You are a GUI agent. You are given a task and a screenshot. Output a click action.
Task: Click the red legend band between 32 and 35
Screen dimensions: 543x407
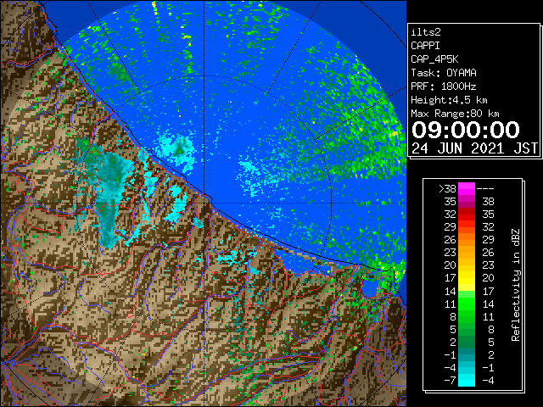point(467,215)
